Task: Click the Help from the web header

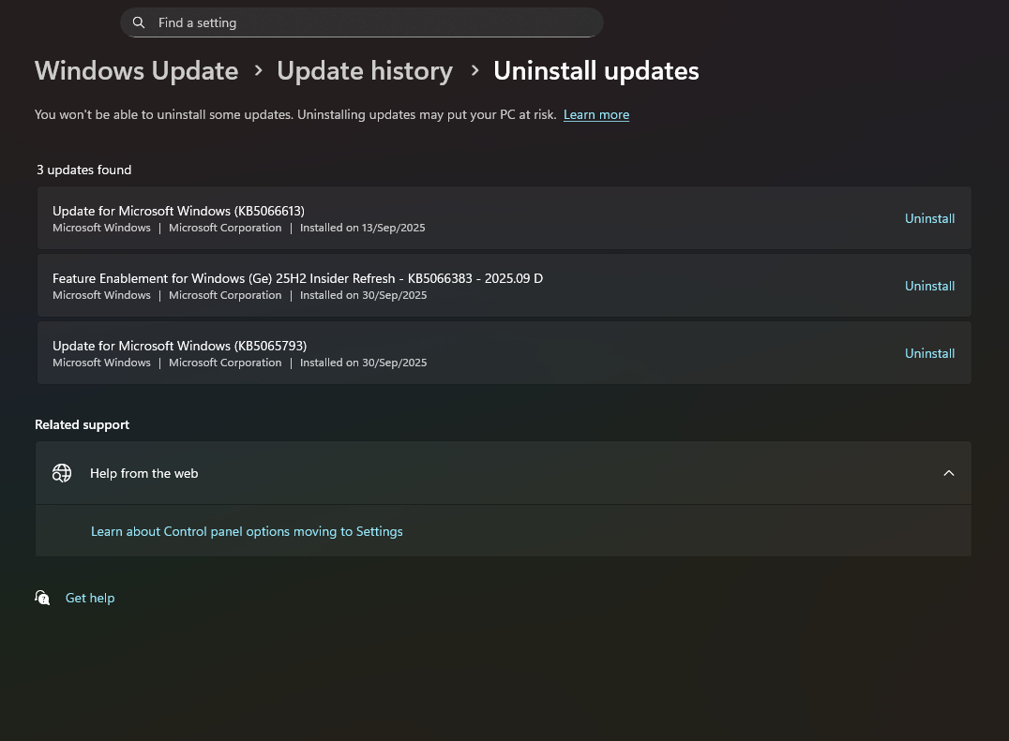Action: point(504,473)
